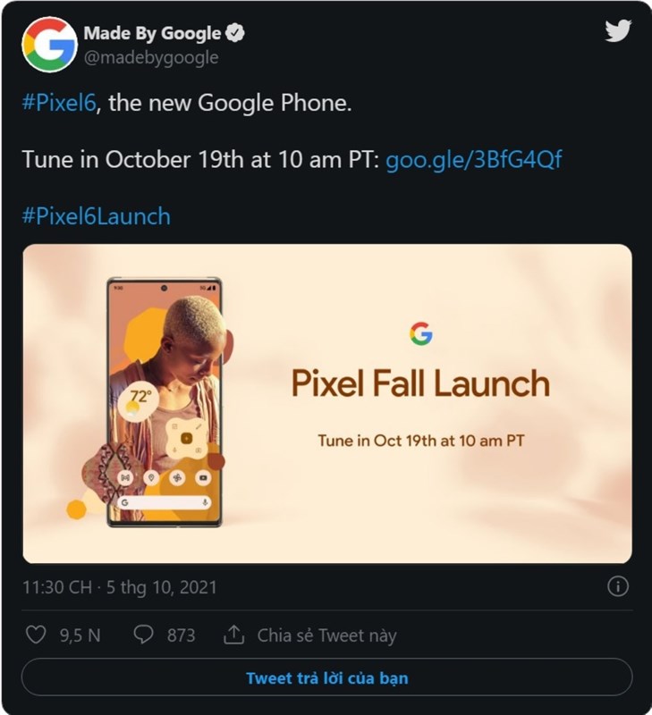
Task: Select the Google Maps pin icon
Action: tap(152, 477)
